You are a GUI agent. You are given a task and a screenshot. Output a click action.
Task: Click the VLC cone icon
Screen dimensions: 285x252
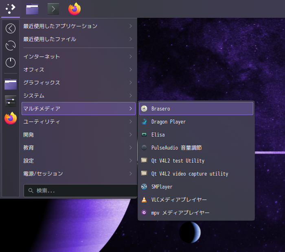pyautogui.click(x=144, y=200)
